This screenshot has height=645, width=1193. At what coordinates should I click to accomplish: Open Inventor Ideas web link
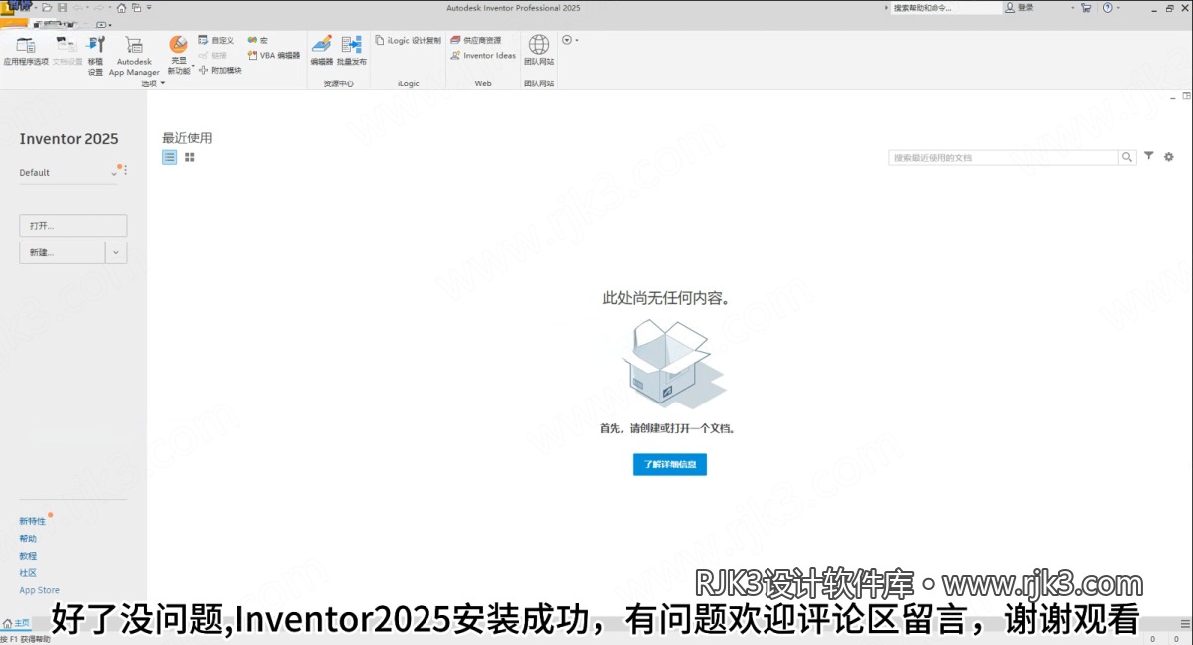tap(483, 56)
